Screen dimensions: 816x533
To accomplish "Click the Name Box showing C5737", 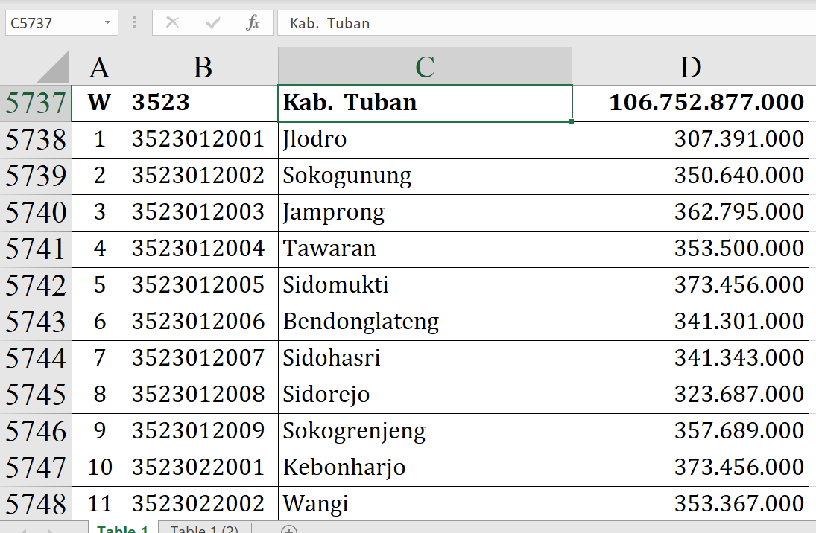I will pos(52,23).
